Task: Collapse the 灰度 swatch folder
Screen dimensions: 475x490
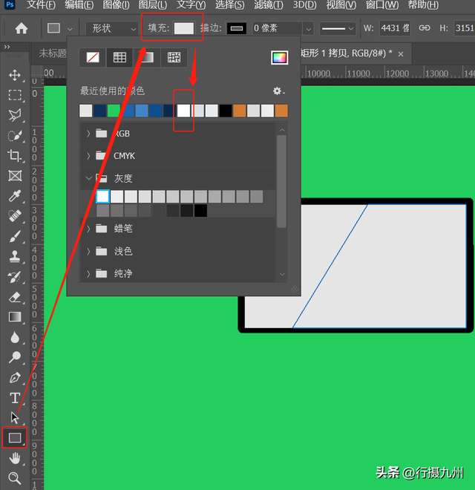Action: pyautogui.click(x=88, y=178)
